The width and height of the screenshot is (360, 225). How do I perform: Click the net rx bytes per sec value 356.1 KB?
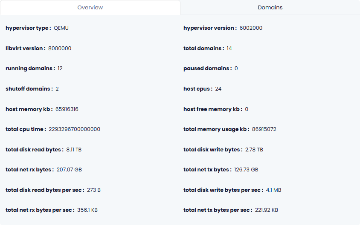(87, 210)
